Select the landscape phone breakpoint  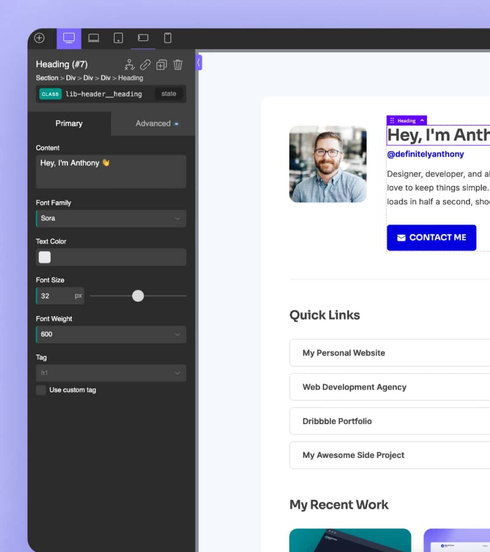pyautogui.click(x=143, y=38)
